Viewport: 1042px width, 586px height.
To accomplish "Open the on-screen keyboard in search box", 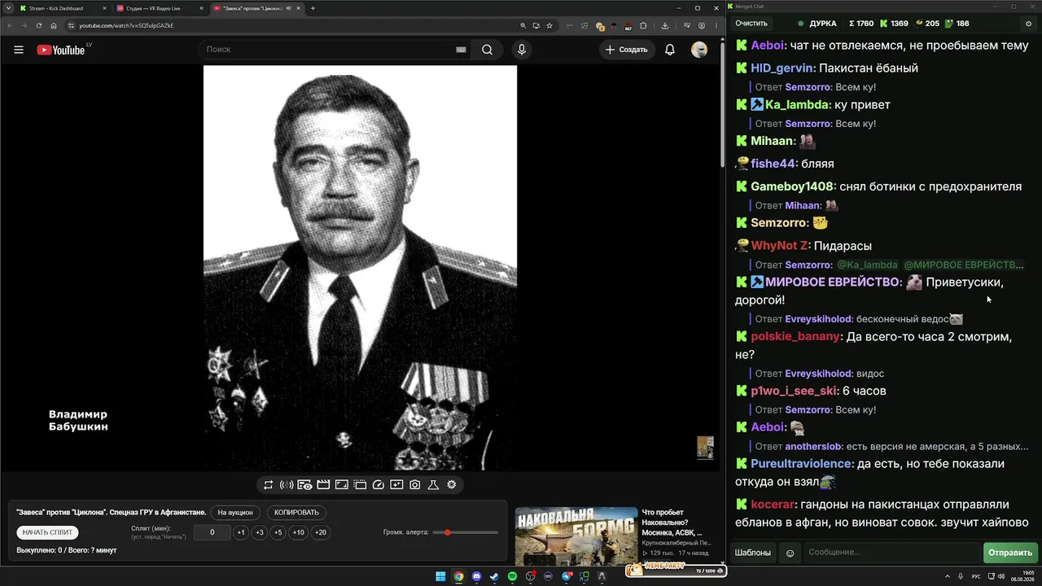I will coord(461,50).
